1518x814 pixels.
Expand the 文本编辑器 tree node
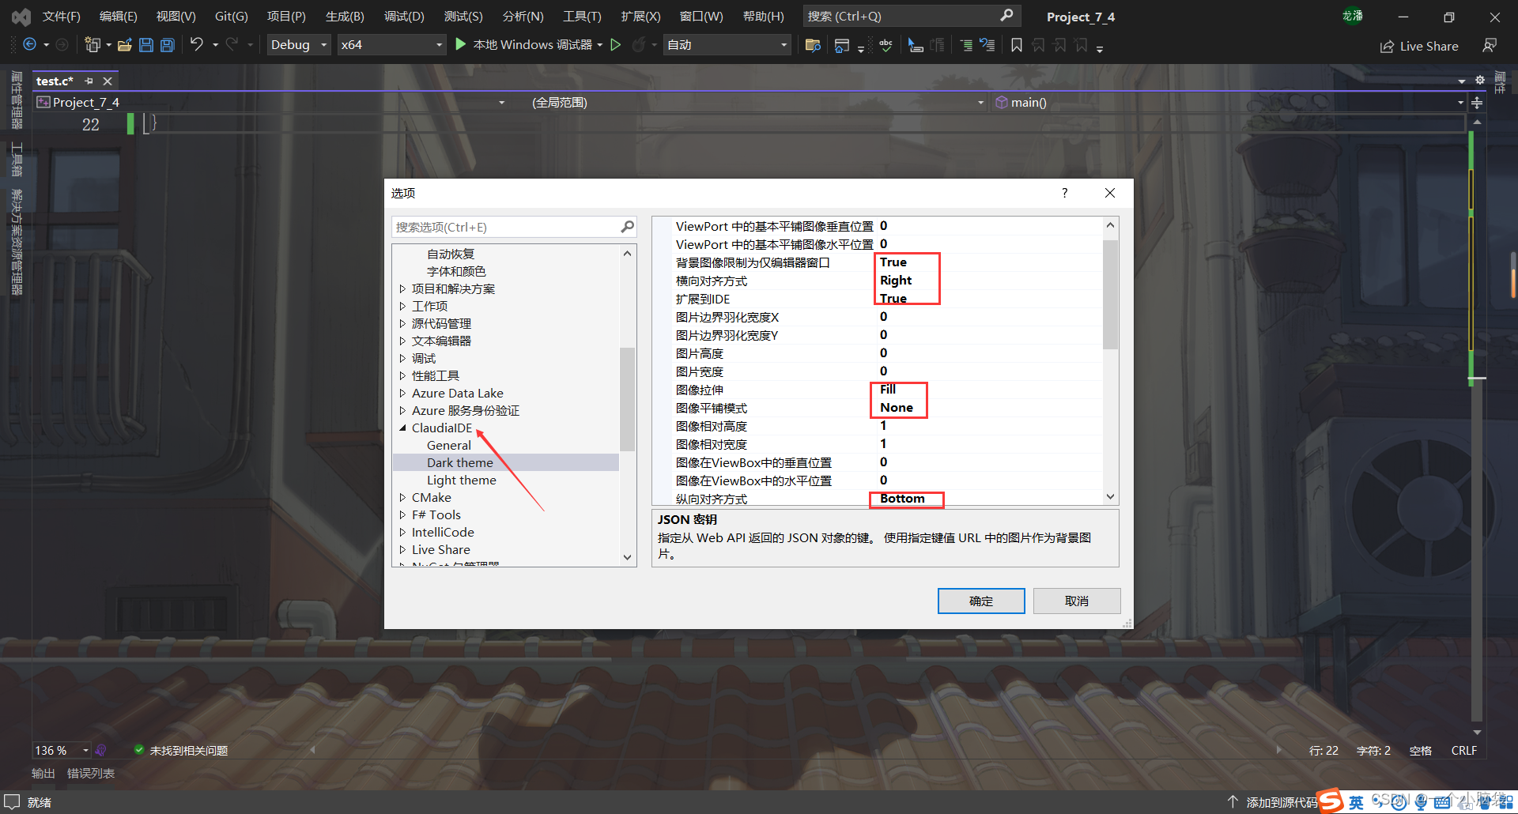[402, 341]
